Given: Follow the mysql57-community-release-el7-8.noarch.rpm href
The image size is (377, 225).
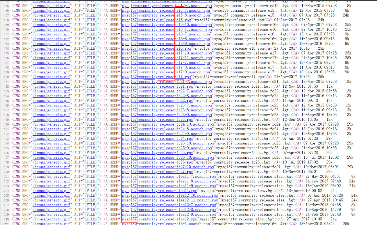Looking at the screenshot, I should tap(166, 68).
